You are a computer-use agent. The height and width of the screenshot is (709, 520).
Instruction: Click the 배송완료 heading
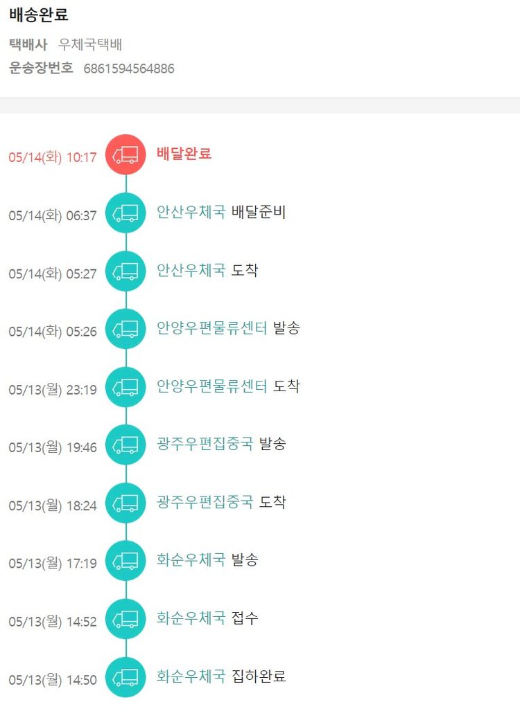[39, 15]
